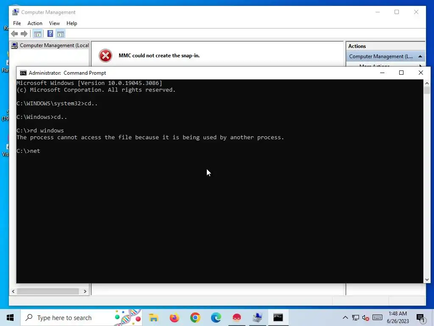Click the 'Microsoft Windows [Version 10.0.19045.3086]' line
Image resolution: width=434 pixels, height=326 pixels.
[89, 83]
